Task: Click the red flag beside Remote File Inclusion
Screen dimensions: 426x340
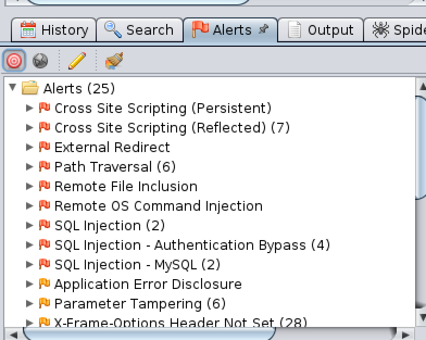Action: (45, 186)
